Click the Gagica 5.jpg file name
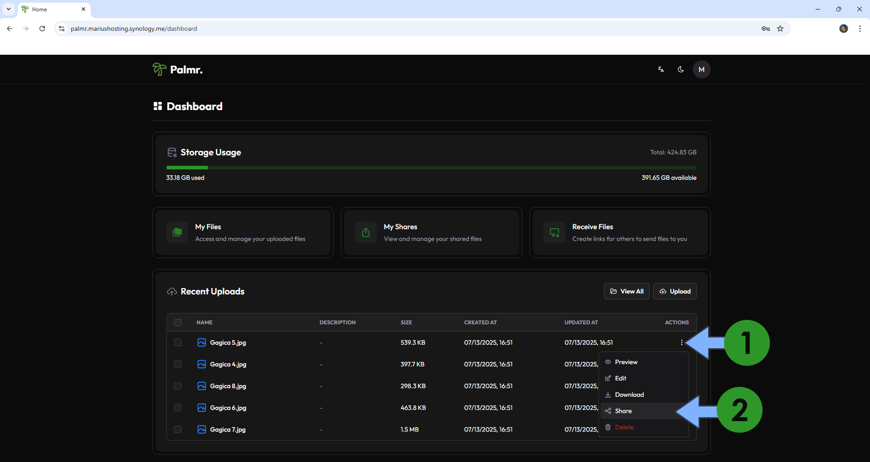870x462 pixels. point(228,342)
